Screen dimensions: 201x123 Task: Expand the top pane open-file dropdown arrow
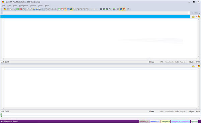point(196,17)
